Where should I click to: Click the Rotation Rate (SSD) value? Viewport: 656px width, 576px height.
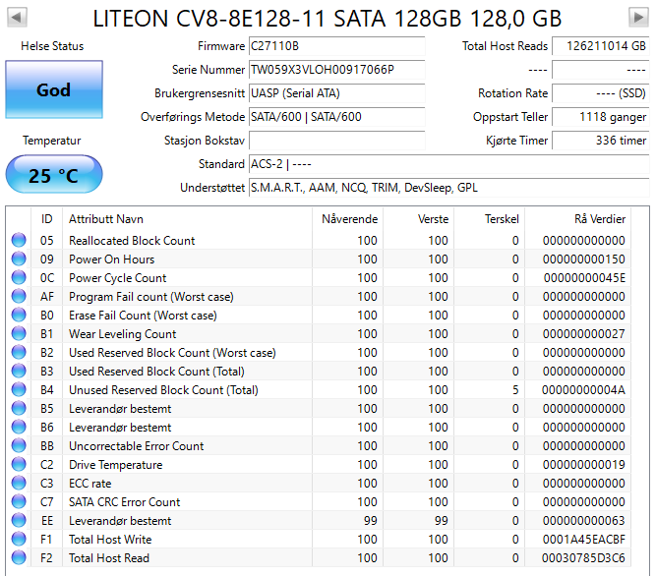[600, 93]
